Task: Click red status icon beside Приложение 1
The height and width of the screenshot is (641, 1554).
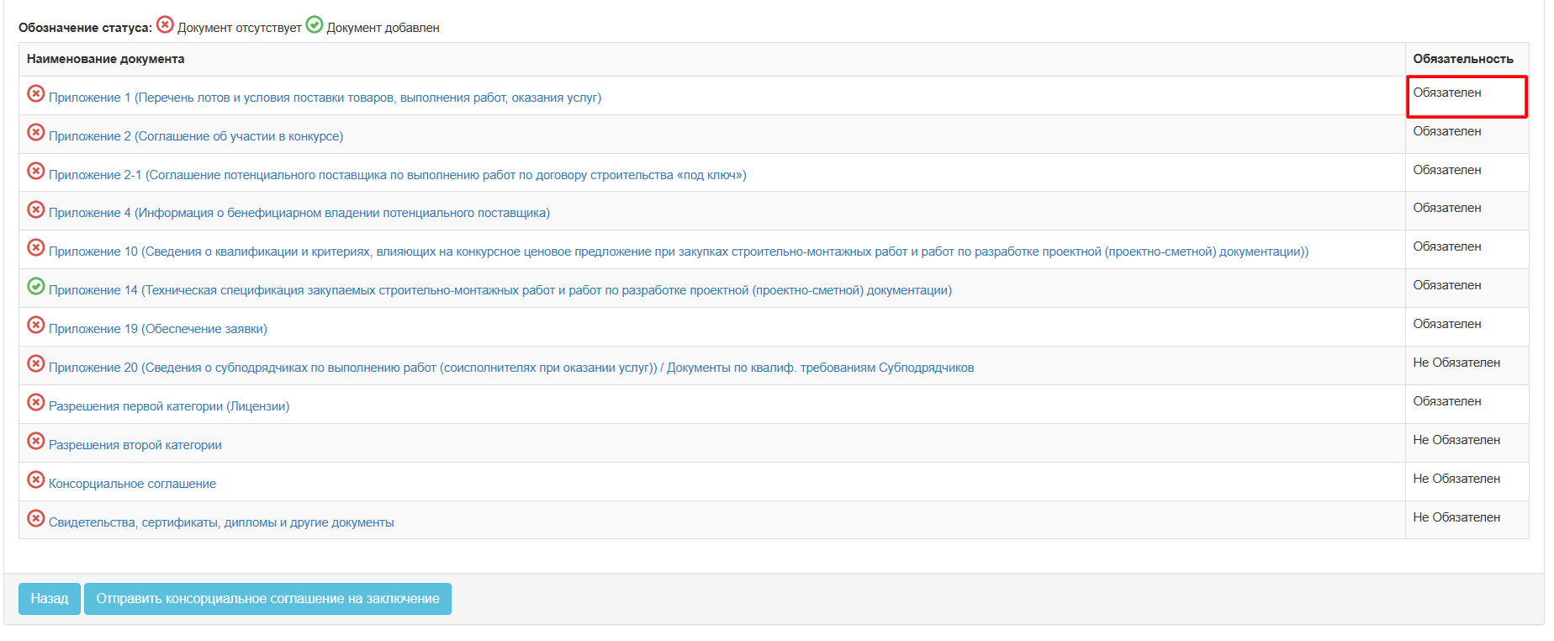Action: point(36,93)
